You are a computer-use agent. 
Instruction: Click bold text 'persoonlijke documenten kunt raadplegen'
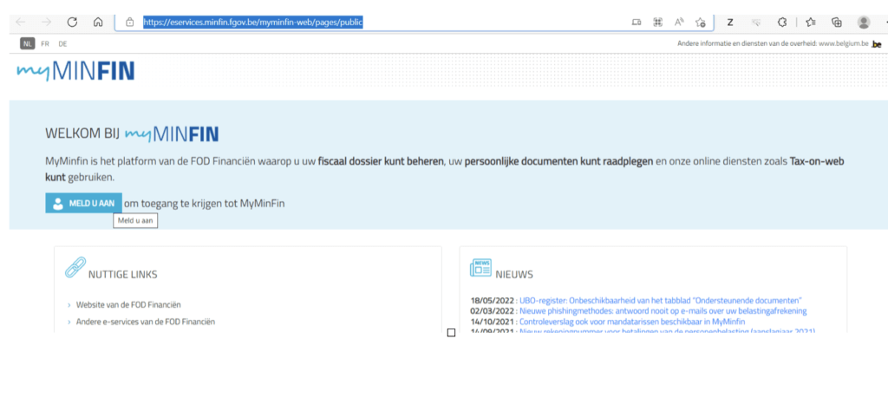(559, 161)
